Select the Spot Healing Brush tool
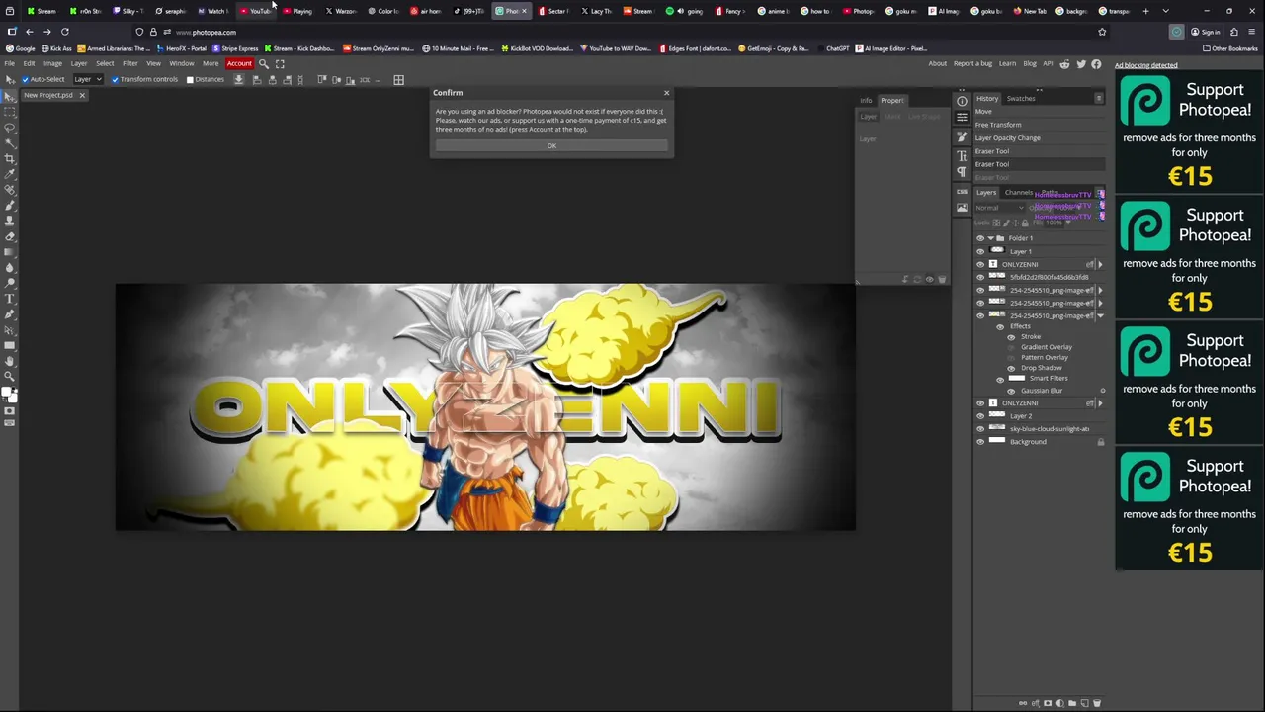 point(10,189)
